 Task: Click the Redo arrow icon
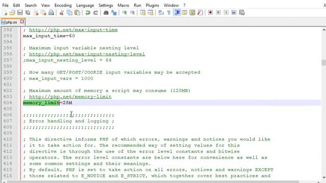click(x=95, y=13)
